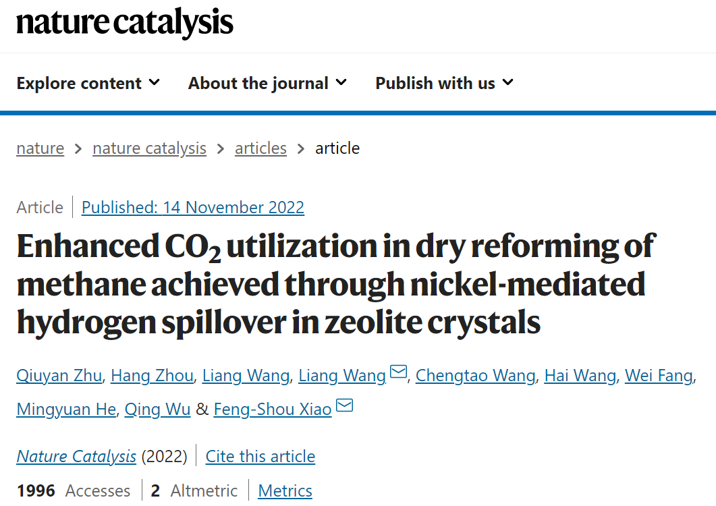Open author Hai Wang's details
716x506 pixels.
coord(580,376)
